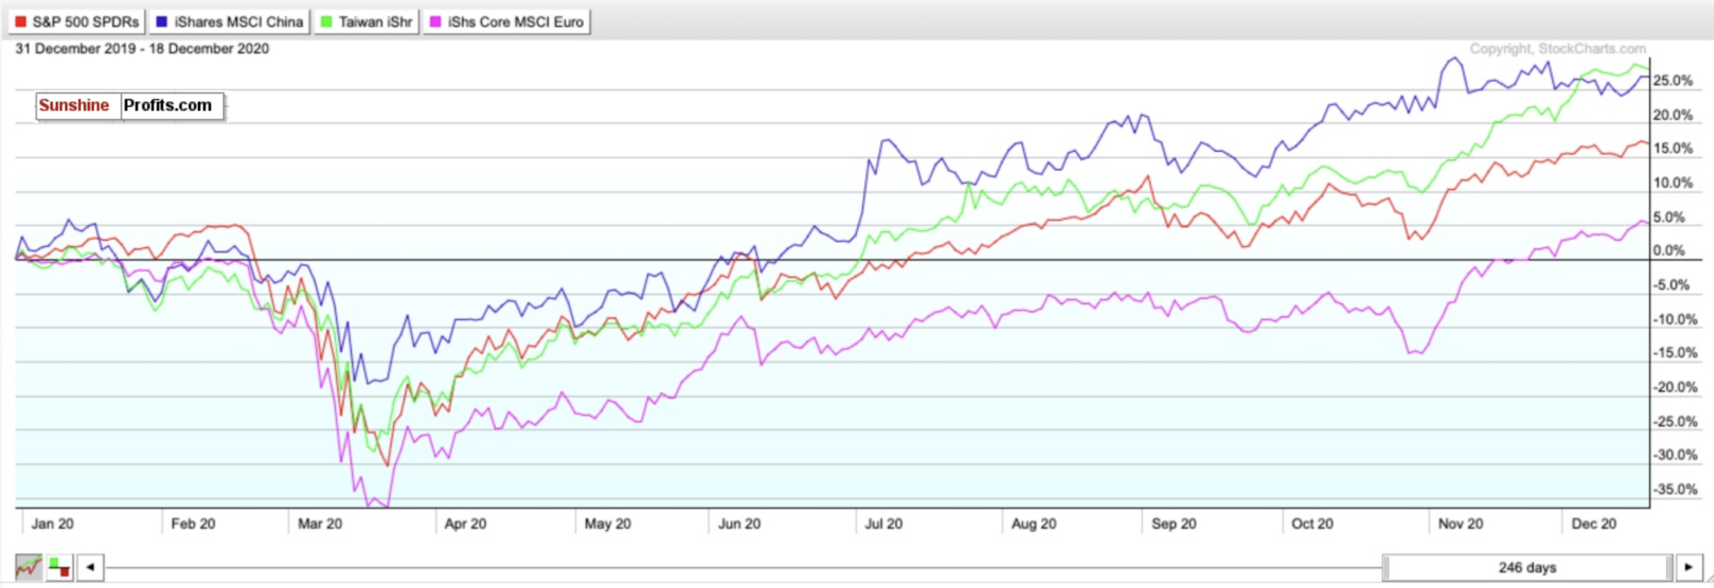Click the Sunshine Profits.com logo
1714x588 pixels.
coord(130,106)
